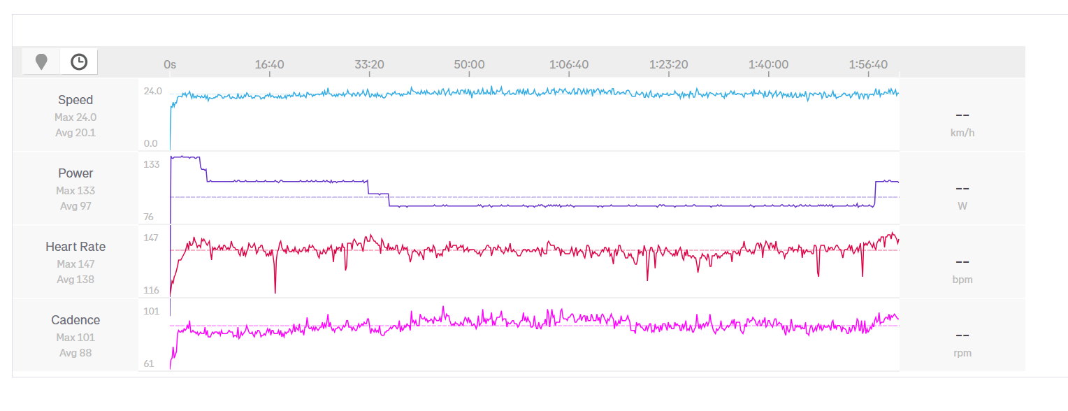Select the Heart Rate row label
Viewport: 1068px width, 411px height.
[x=75, y=247]
